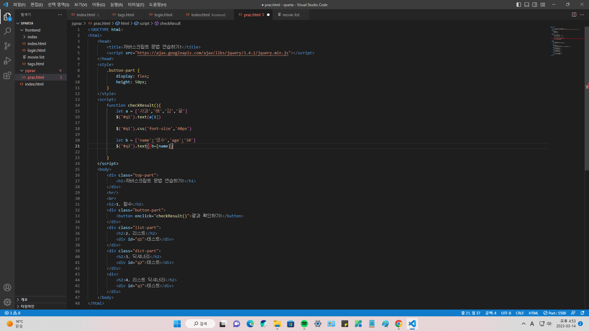Click the Windows Start button
Image resolution: width=589 pixels, height=331 pixels.
[x=177, y=324]
